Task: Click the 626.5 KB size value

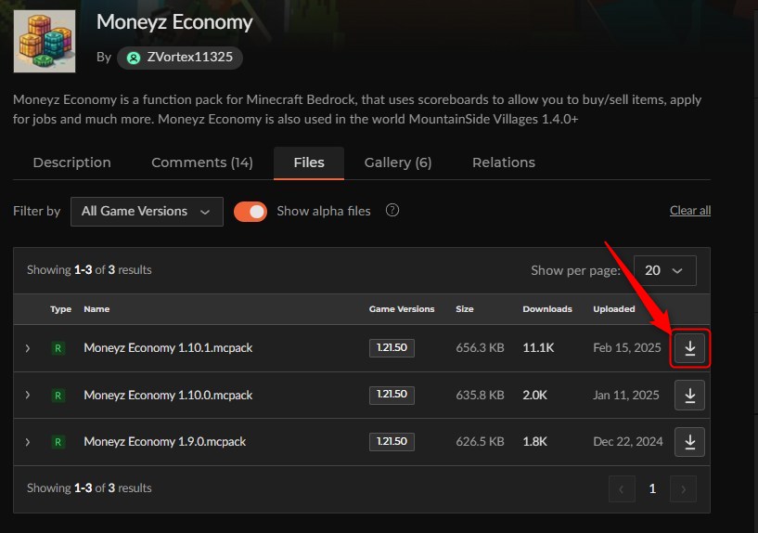Action: [x=480, y=442]
